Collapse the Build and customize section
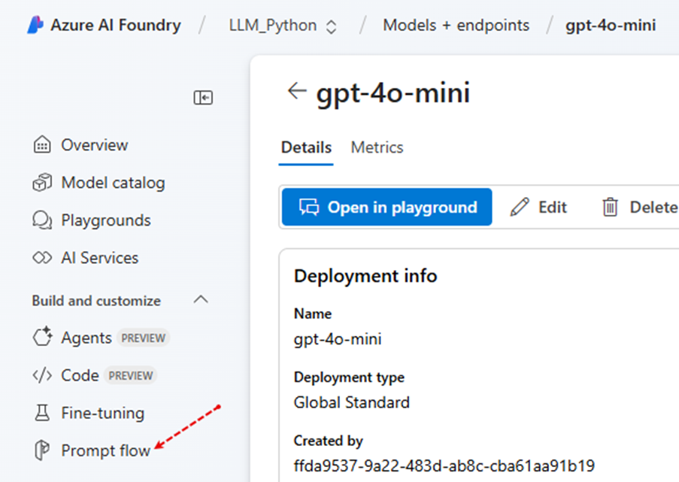The width and height of the screenshot is (679, 482). click(201, 299)
